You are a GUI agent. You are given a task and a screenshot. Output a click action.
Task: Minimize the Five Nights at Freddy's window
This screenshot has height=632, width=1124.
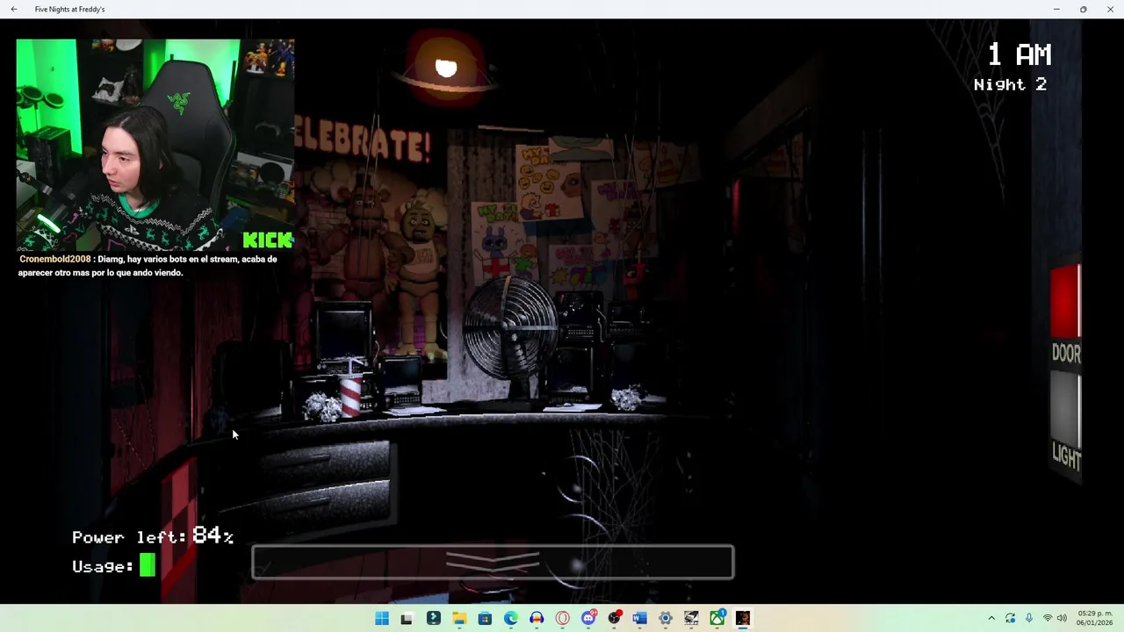(x=1056, y=9)
